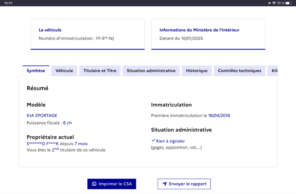Go to the Historique tab

(x=197, y=71)
